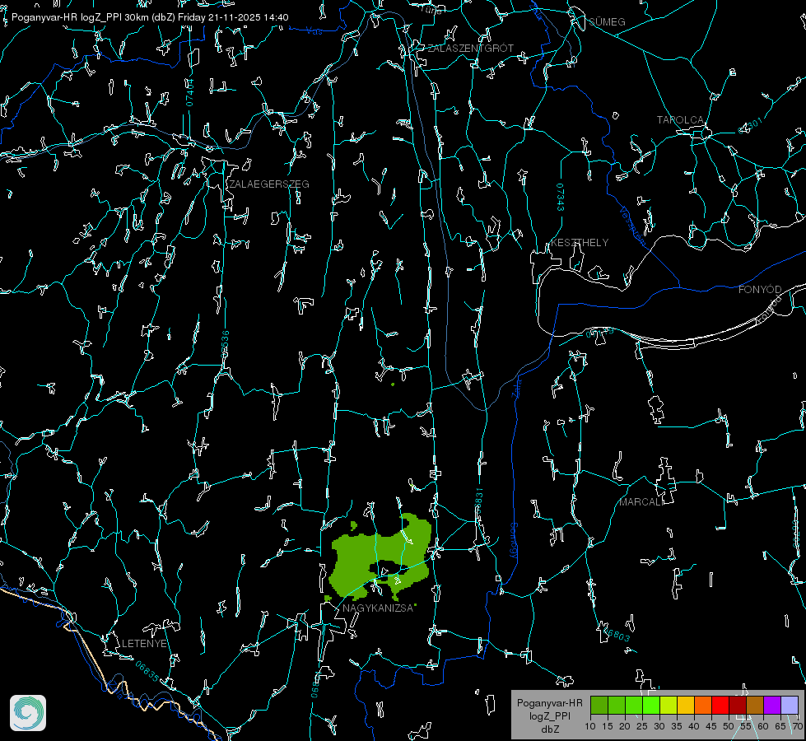Click the dbZ unit label in legend
The width and height of the screenshot is (806, 741).
pos(549,729)
